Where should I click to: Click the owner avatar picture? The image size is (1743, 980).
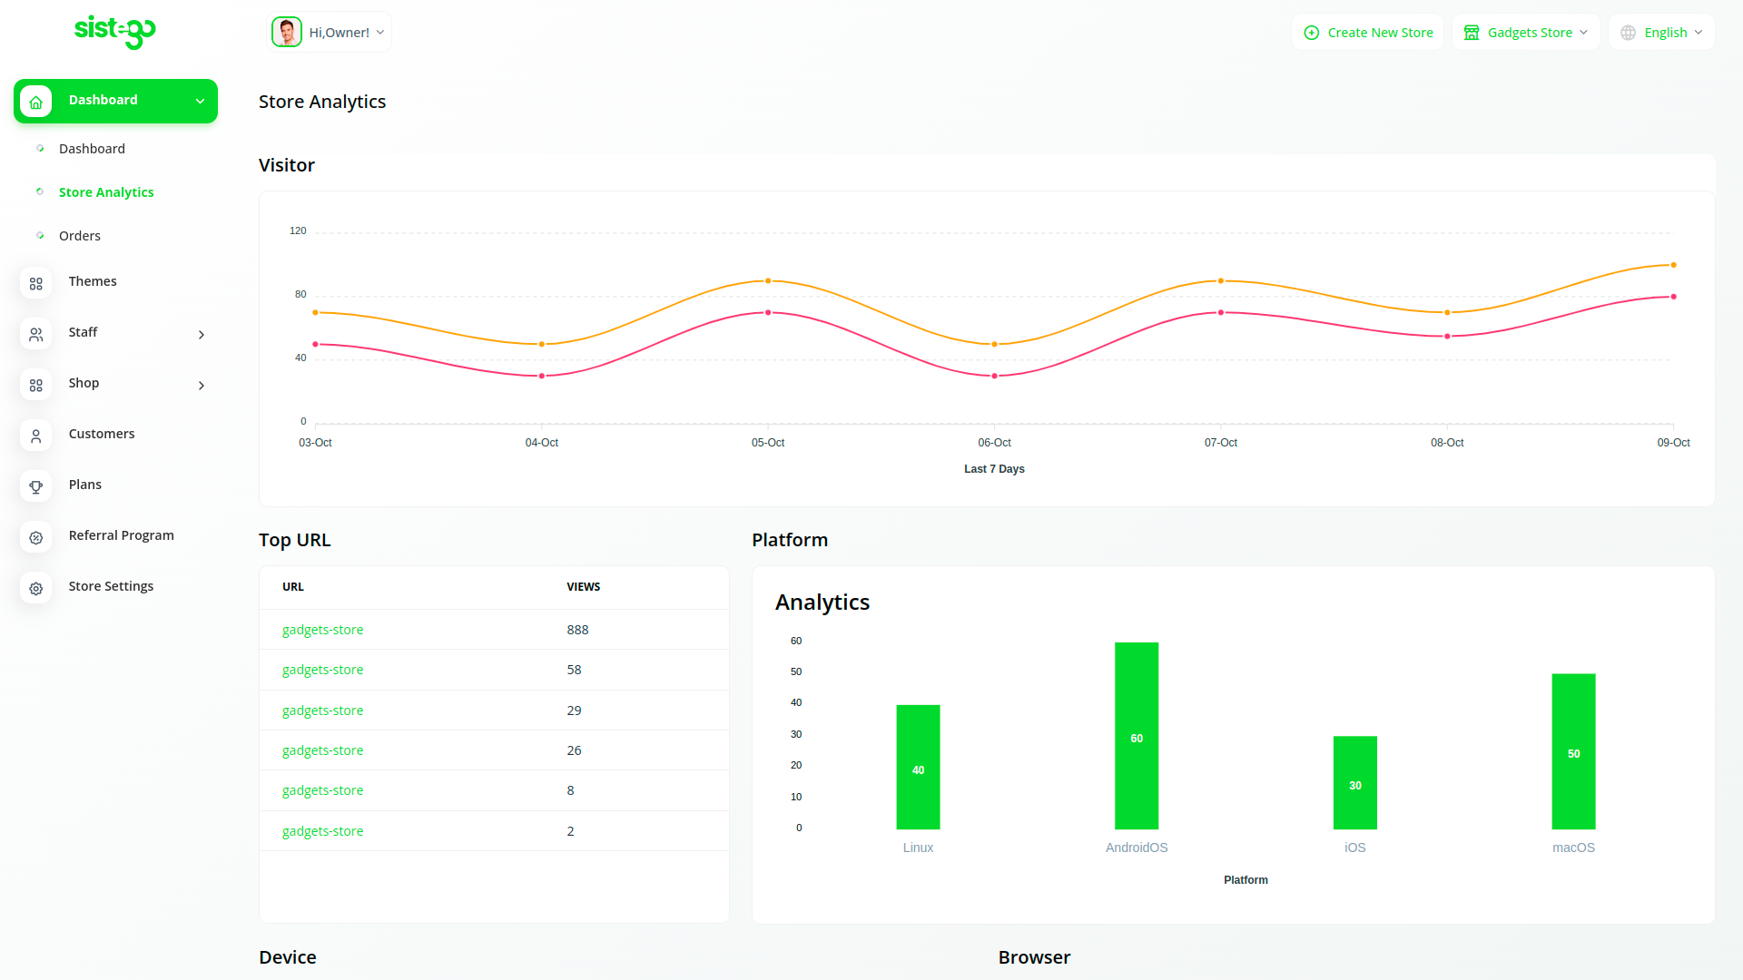pyautogui.click(x=287, y=32)
